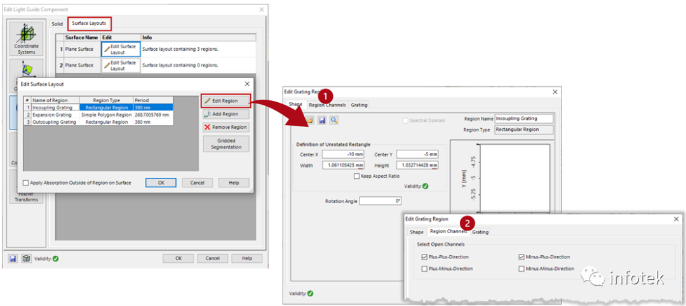Select the Surface Layouts tab
The image size is (686, 306).
(89, 23)
